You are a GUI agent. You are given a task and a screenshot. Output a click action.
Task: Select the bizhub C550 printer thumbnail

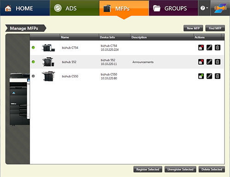(48, 76)
